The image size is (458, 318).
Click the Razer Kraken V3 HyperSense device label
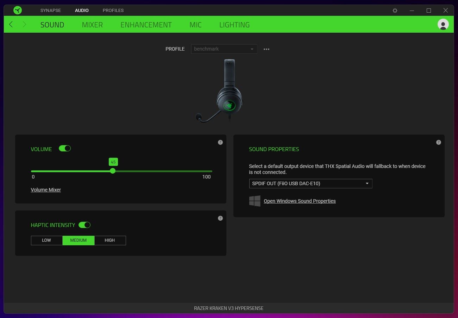(x=229, y=308)
